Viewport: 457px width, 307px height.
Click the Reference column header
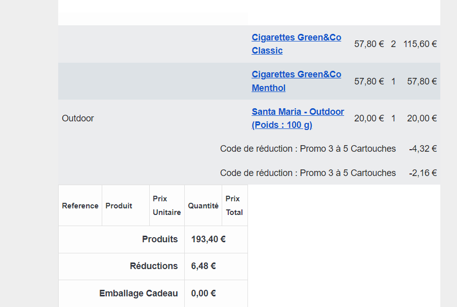[x=80, y=206]
